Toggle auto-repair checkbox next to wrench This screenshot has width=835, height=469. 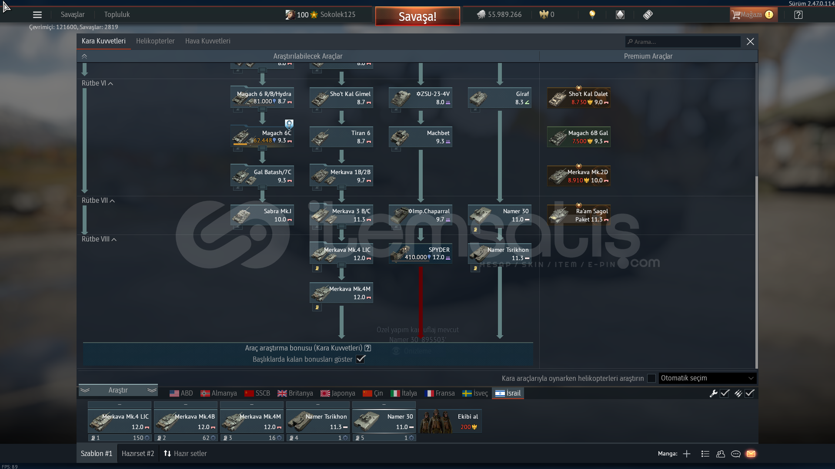pos(725,393)
